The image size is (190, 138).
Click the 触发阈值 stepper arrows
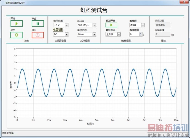click(141, 34)
